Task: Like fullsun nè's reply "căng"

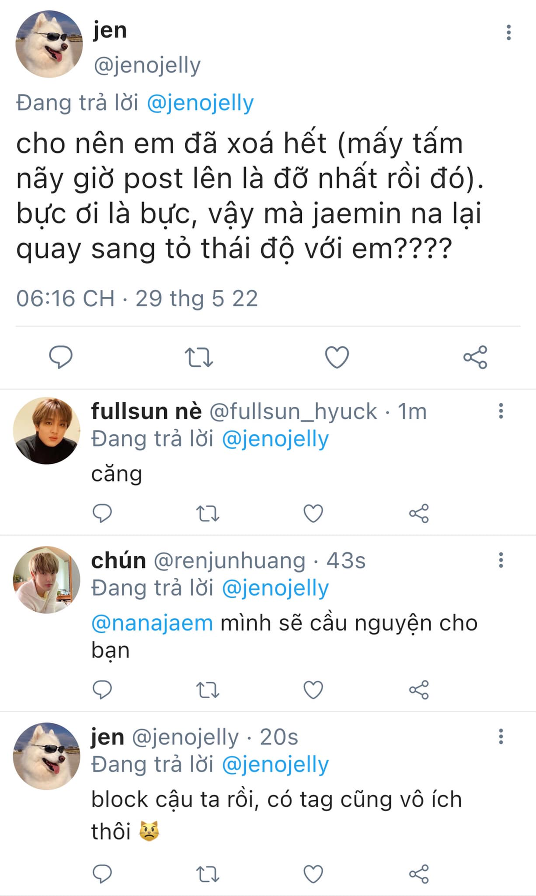Action: pyautogui.click(x=313, y=513)
